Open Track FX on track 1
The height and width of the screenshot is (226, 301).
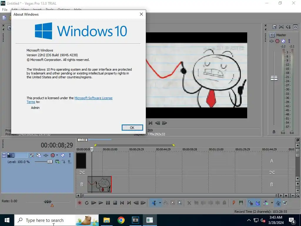(x=46, y=155)
